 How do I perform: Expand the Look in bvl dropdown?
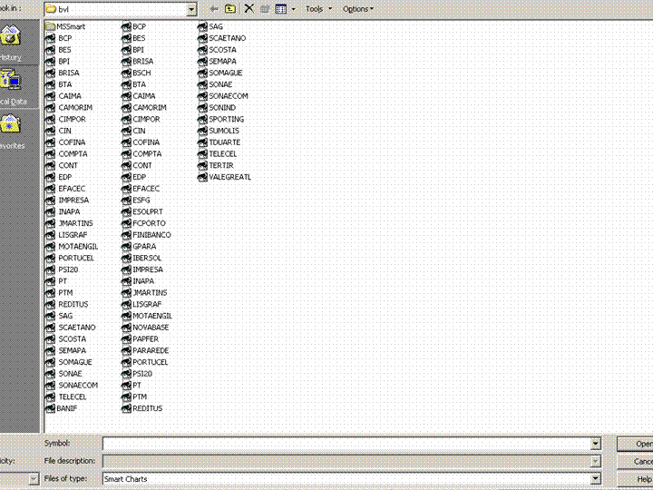tap(191, 9)
